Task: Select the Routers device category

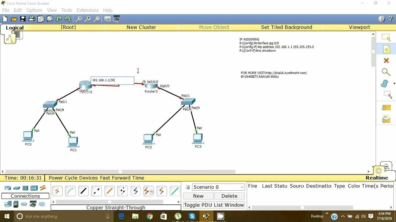Action: (8, 188)
